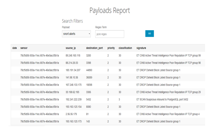Open the Payload snort.alerts dropdown
The width and height of the screenshot is (220, 130).
click(76, 34)
